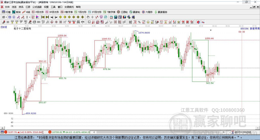Image resolution: width=260 pixels, height=140 pixels.
Task: Launch the 赢家轮 wheel tool
Action: click(135, 12)
